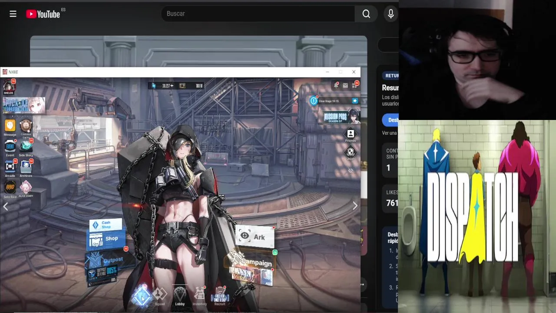Open the Shop panel
This screenshot has height=313, width=556.
point(107,239)
